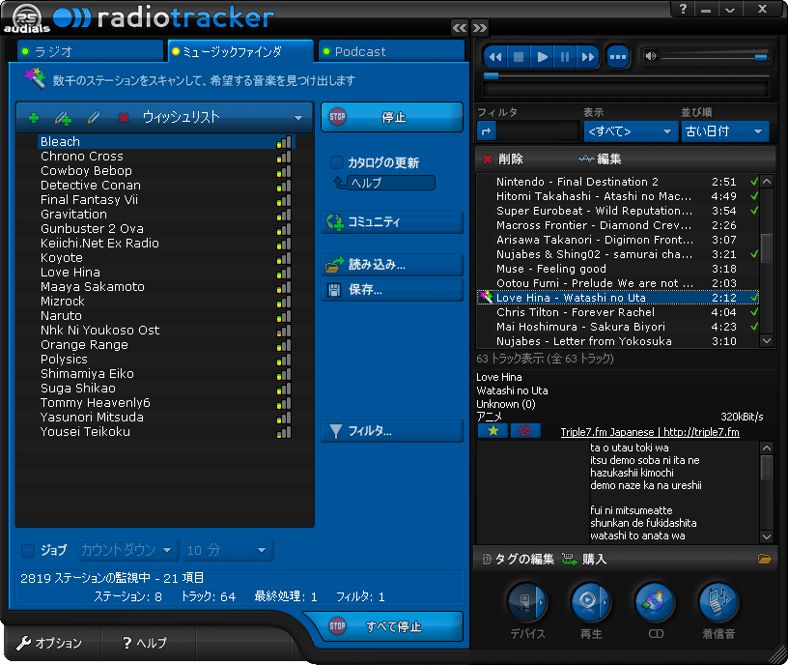The height and width of the screenshot is (665, 788).
Task: Click the yellow star favorite button
Action: click(493, 430)
